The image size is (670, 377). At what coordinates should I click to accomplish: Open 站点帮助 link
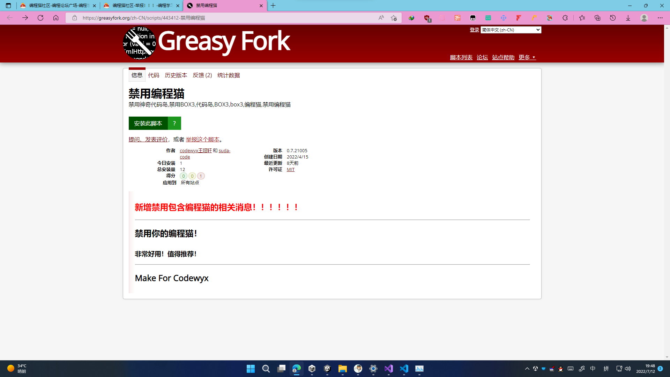click(503, 57)
